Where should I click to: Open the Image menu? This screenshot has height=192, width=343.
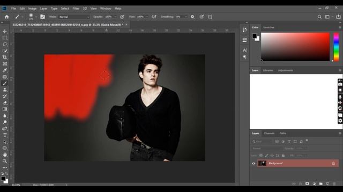(32, 9)
